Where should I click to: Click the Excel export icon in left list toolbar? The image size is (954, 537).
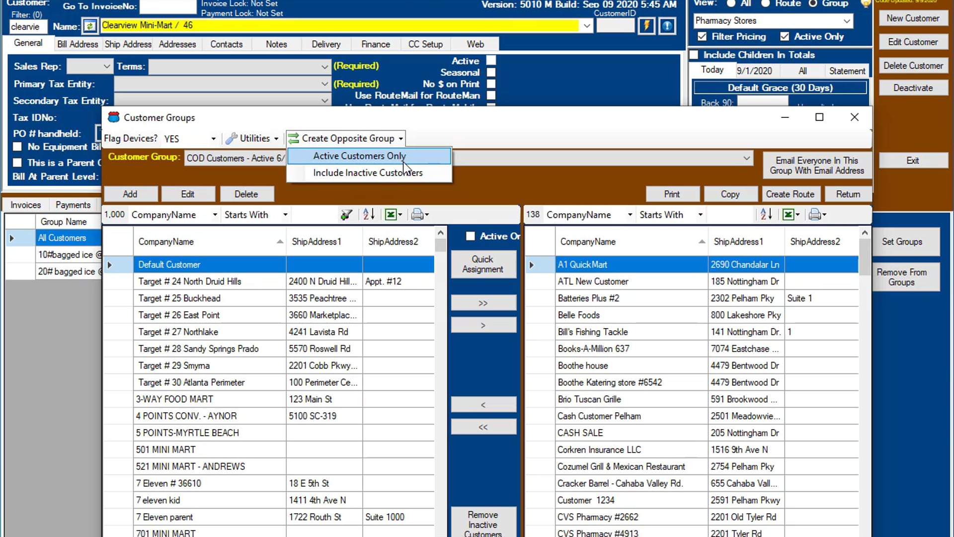tap(391, 215)
